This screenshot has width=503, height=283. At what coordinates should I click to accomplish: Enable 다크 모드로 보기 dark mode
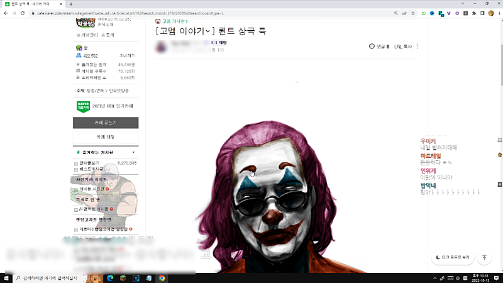pyautogui.click(x=453, y=257)
